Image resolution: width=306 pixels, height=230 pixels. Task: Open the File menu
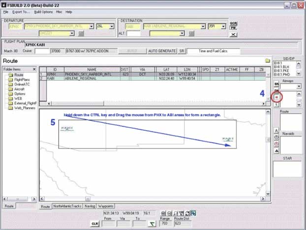[x=6, y=12]
